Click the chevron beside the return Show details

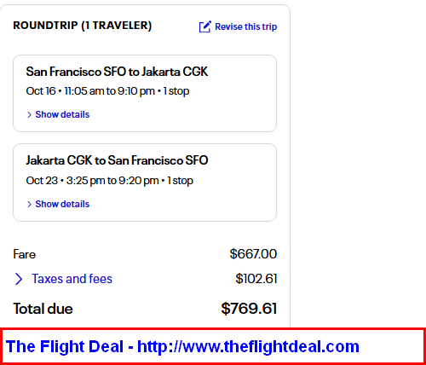(x=29, y=204)
